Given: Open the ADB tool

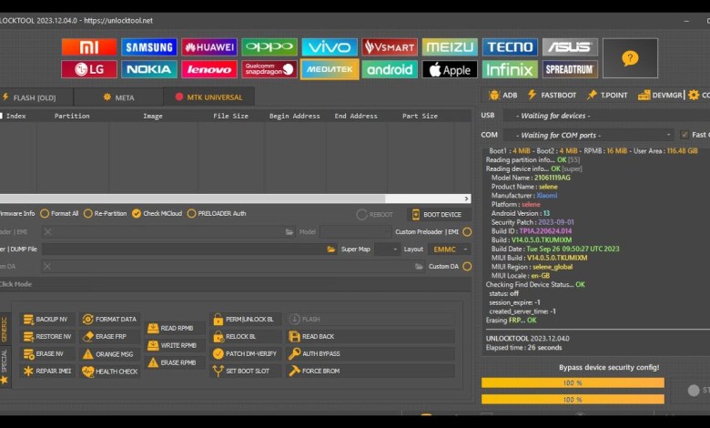Looking at the screenshot, I should 502,95.
